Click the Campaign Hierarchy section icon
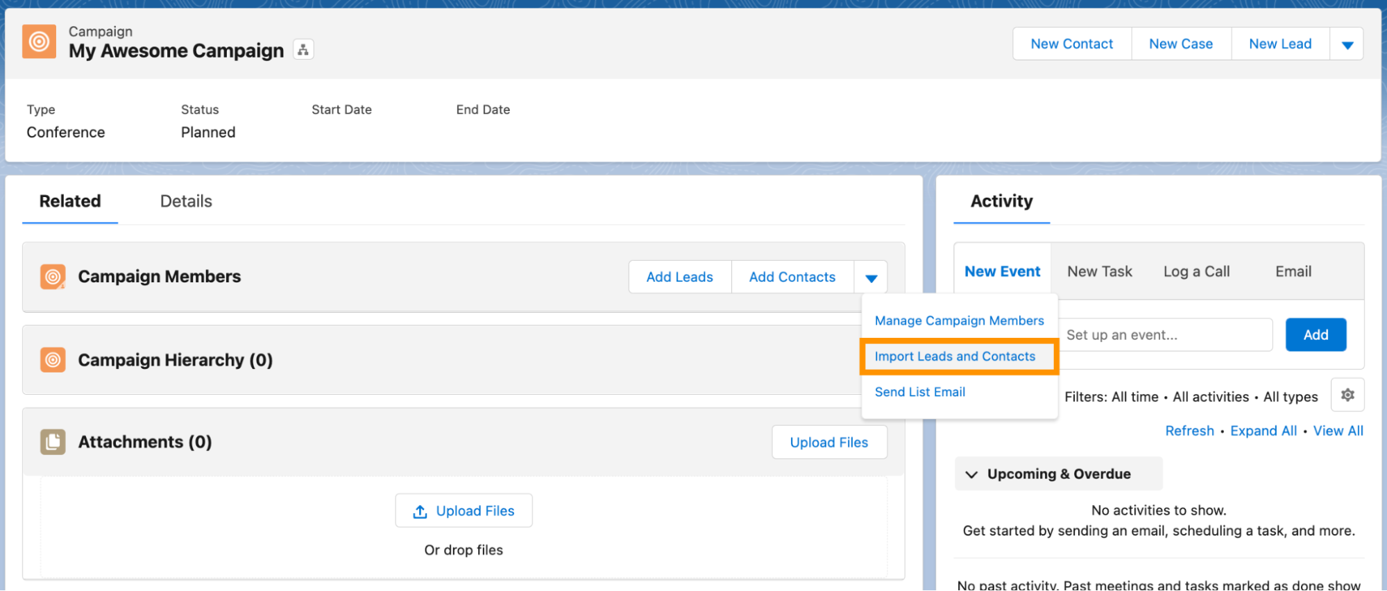The width and height of the screenshot is (1387, 591). (x=53, y=360)
